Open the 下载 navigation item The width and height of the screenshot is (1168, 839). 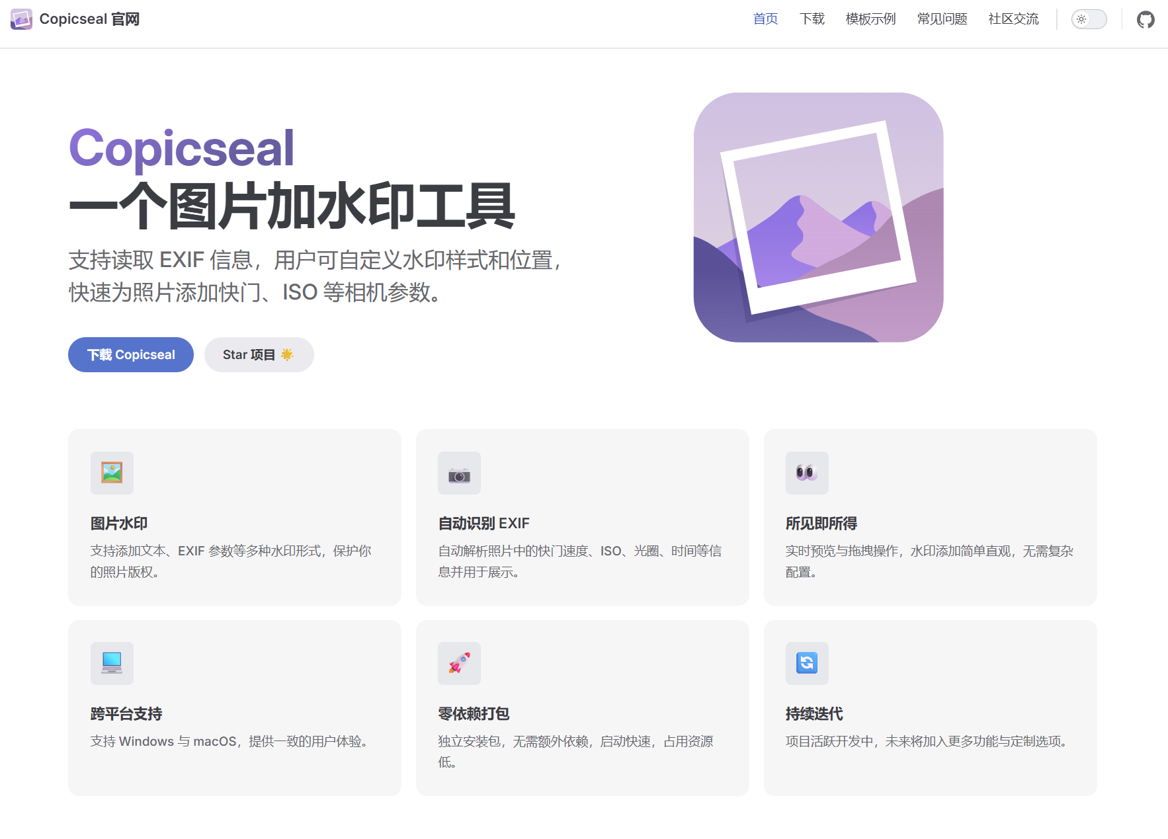812,19
